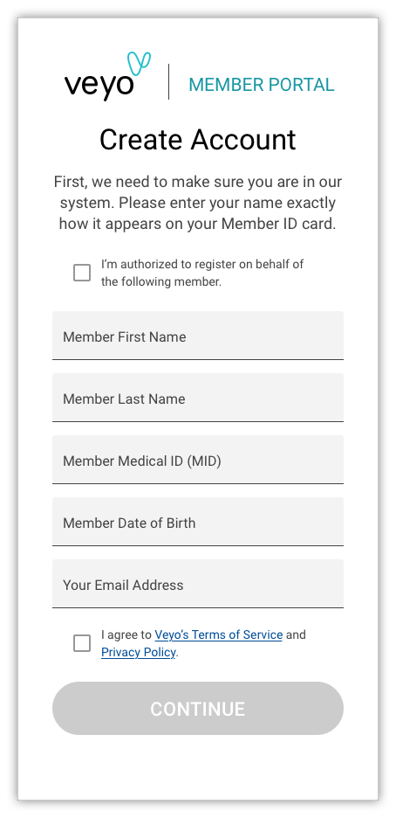Click the authorized on behalf of label text
Viewport: 396px width, 818px height.
[202, 273]
